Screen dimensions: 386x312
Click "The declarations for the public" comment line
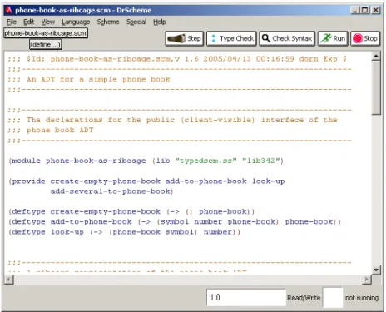coord(172,120)
